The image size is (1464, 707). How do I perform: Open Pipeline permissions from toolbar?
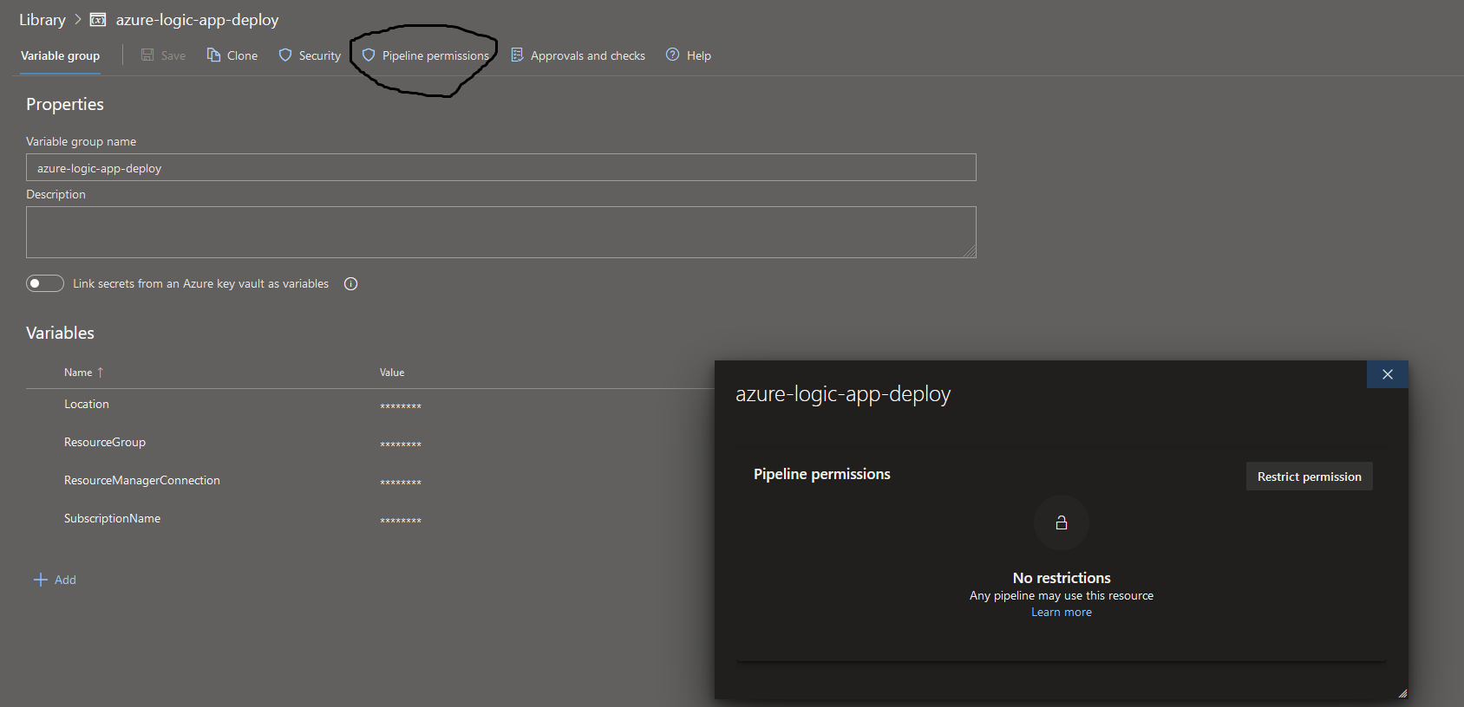coord(425,55)
